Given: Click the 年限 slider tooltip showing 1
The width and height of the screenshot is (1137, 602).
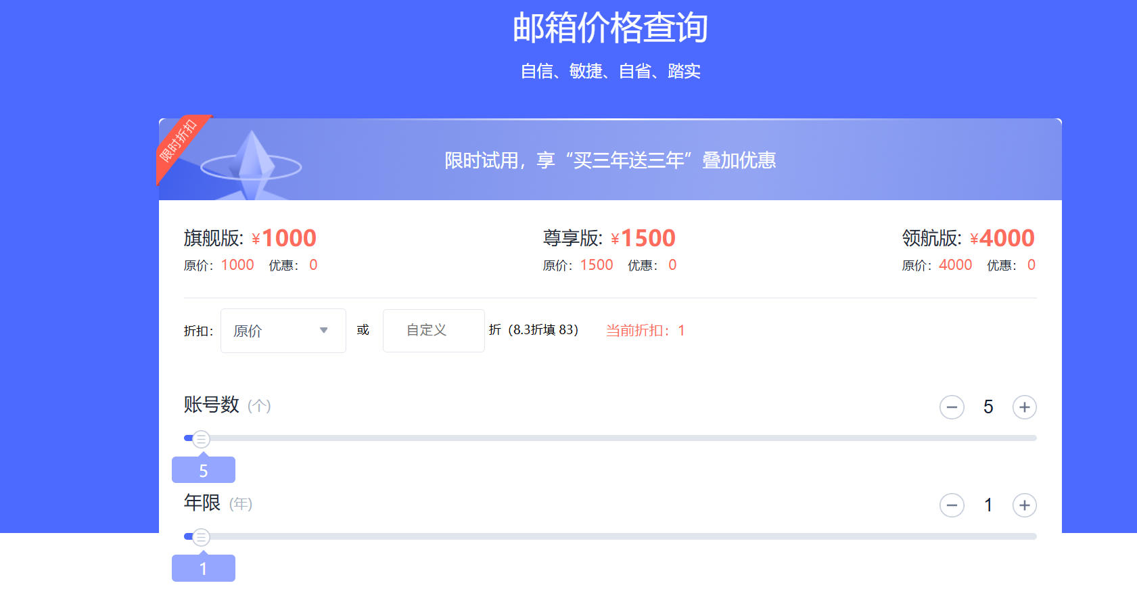Looking at the screenshot, I should pyautogui.click(x=204, y=568).
